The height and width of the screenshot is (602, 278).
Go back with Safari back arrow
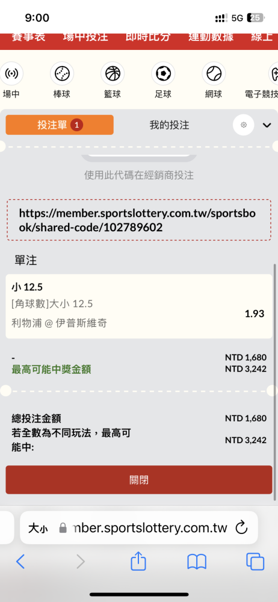20,562
